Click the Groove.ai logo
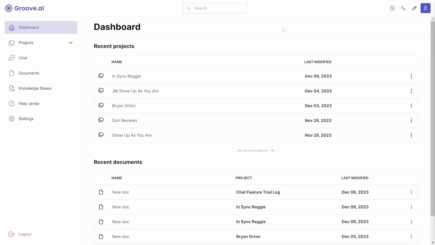This screenshot has width=435, height=245. [x=24, y=8]
